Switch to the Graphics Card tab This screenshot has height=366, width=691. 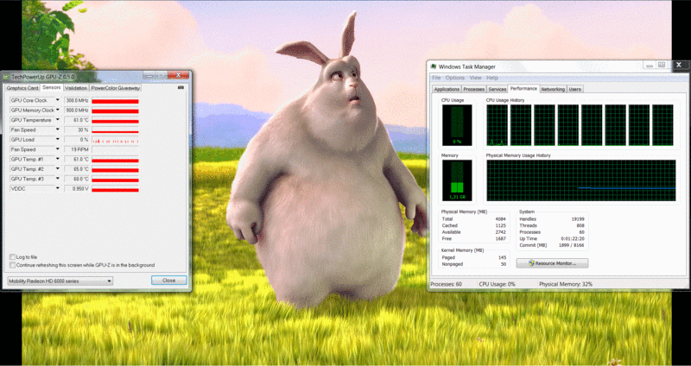pos(22,88)
